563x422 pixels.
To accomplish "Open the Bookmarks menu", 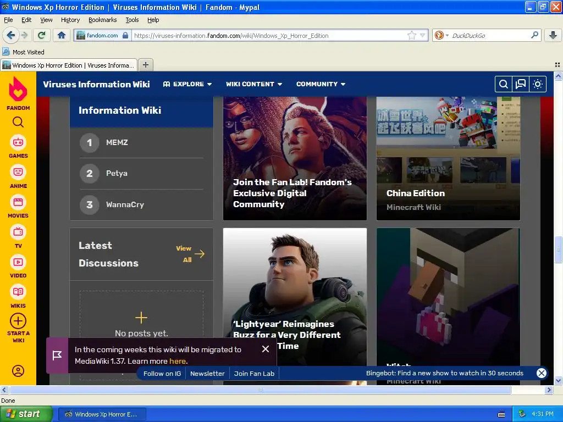I will tap(102, 20).
